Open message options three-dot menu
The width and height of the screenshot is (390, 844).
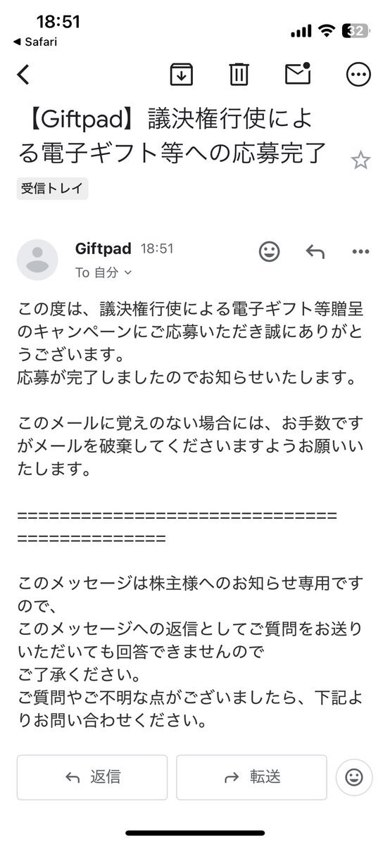360,251
